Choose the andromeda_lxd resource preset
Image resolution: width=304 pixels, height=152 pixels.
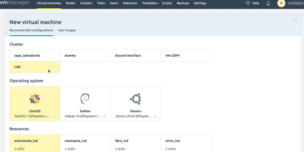35,143
